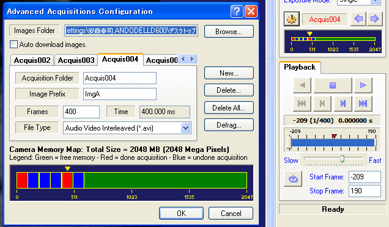Click the Image Prefix field
This screenshot has width=389, height=227.
coord(120,94)
